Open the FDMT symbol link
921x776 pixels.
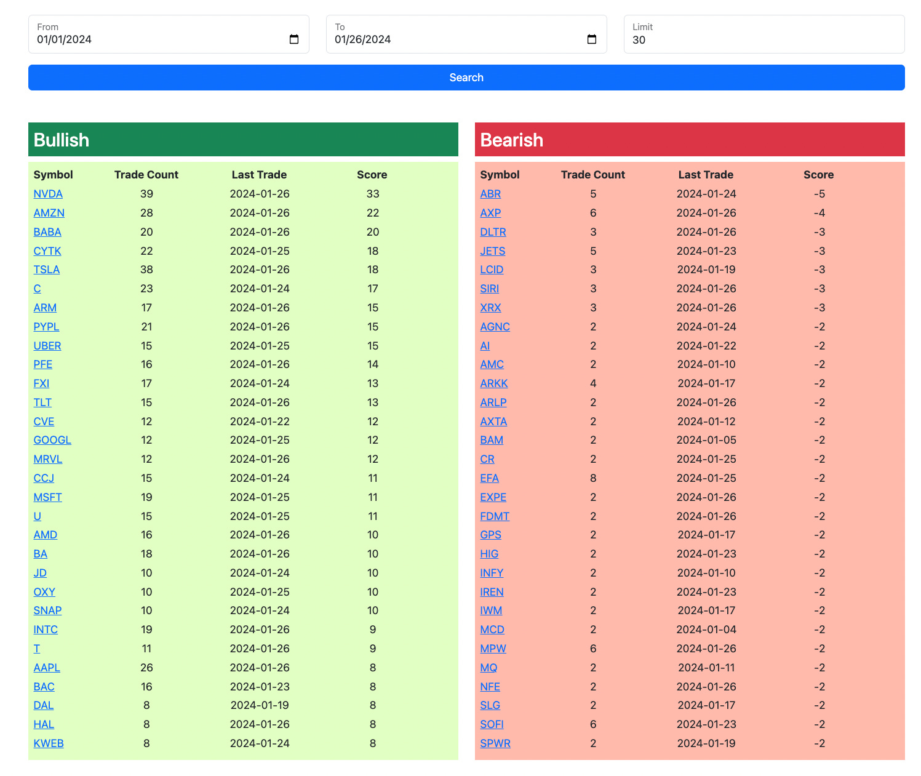pyautogui.click(x=495, y=516)
